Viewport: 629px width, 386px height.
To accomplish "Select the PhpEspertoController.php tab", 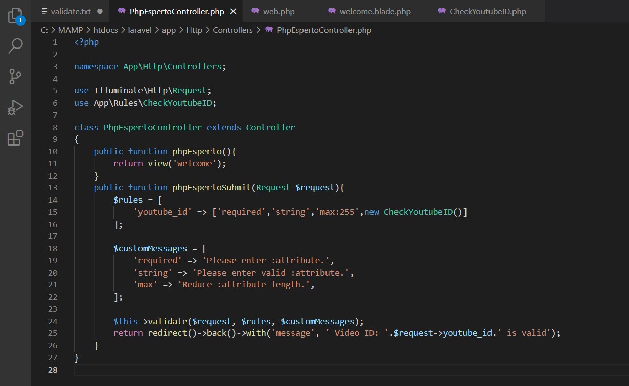I will 177,11.
